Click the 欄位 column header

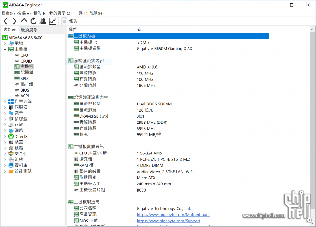[x=101, y=30]
